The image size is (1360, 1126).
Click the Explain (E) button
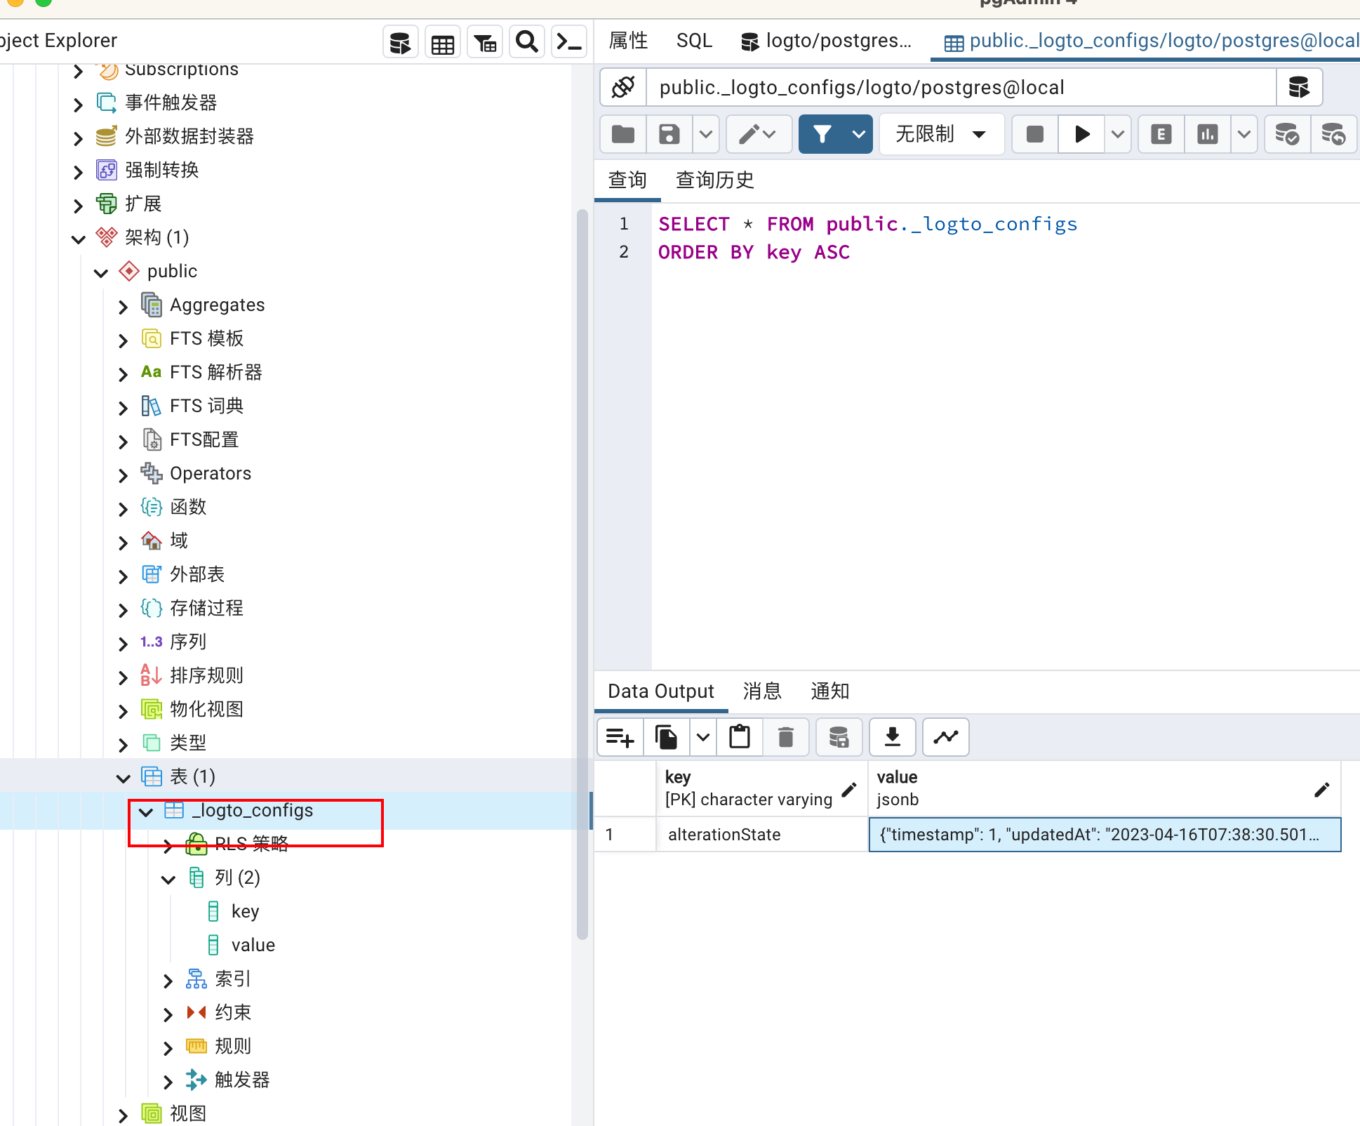point(1161,134)
